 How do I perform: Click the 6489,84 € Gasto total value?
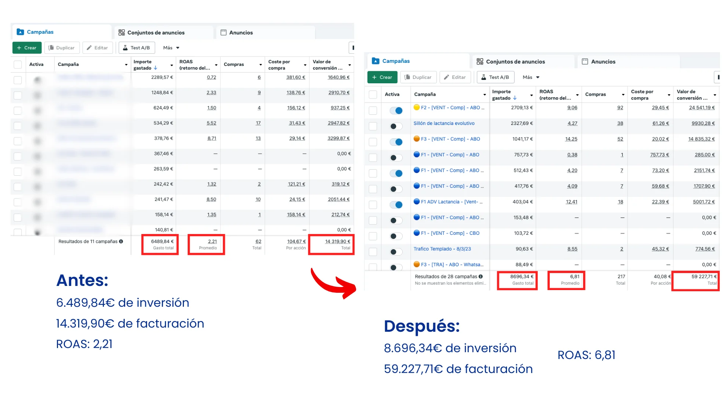pyautogui.click(x=162, y=242)
